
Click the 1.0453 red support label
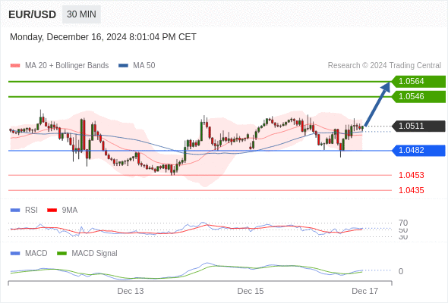(411, 175)
